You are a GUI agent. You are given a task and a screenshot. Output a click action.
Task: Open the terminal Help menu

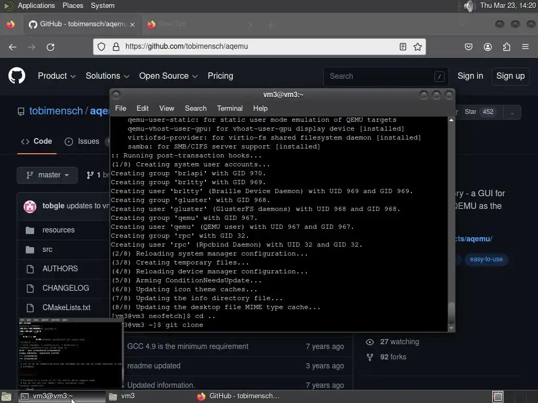pos(261,108)
